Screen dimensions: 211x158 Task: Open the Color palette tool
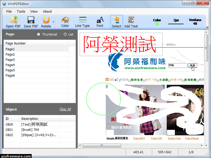click(x=65, y=22)
